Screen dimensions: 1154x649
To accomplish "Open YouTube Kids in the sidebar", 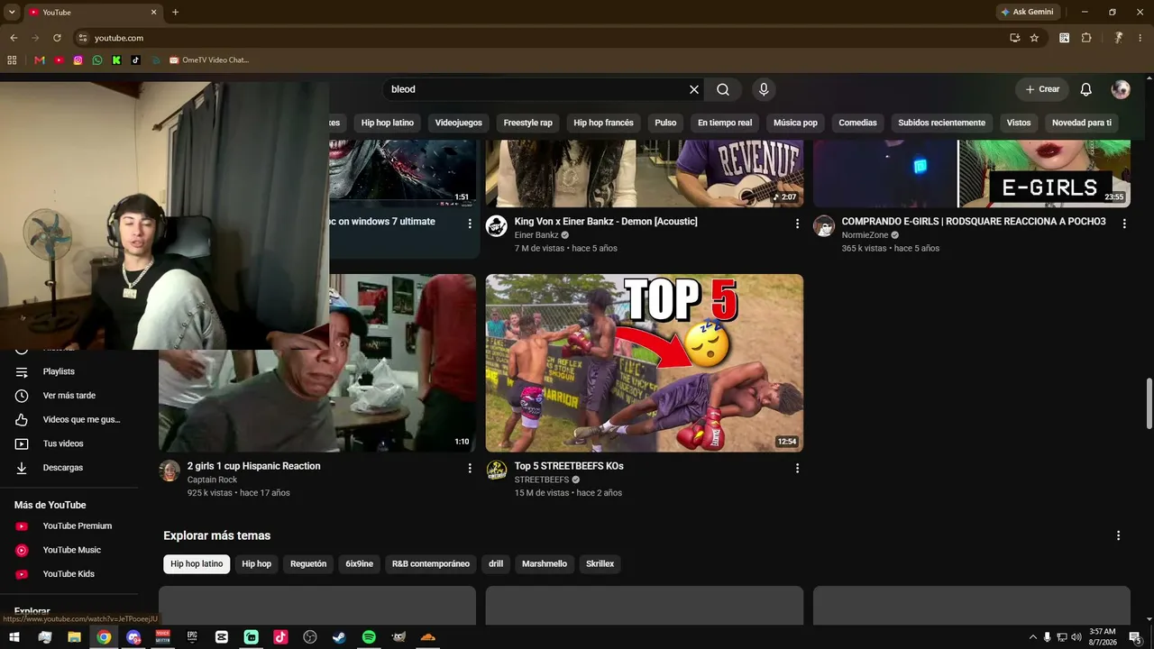I will pos(69,574).
